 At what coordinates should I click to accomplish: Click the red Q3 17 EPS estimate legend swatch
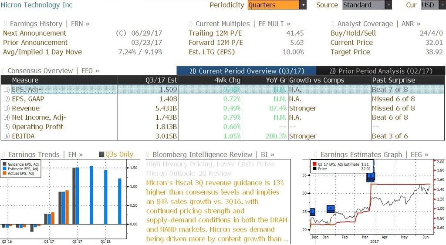click(x=314, y=164)
